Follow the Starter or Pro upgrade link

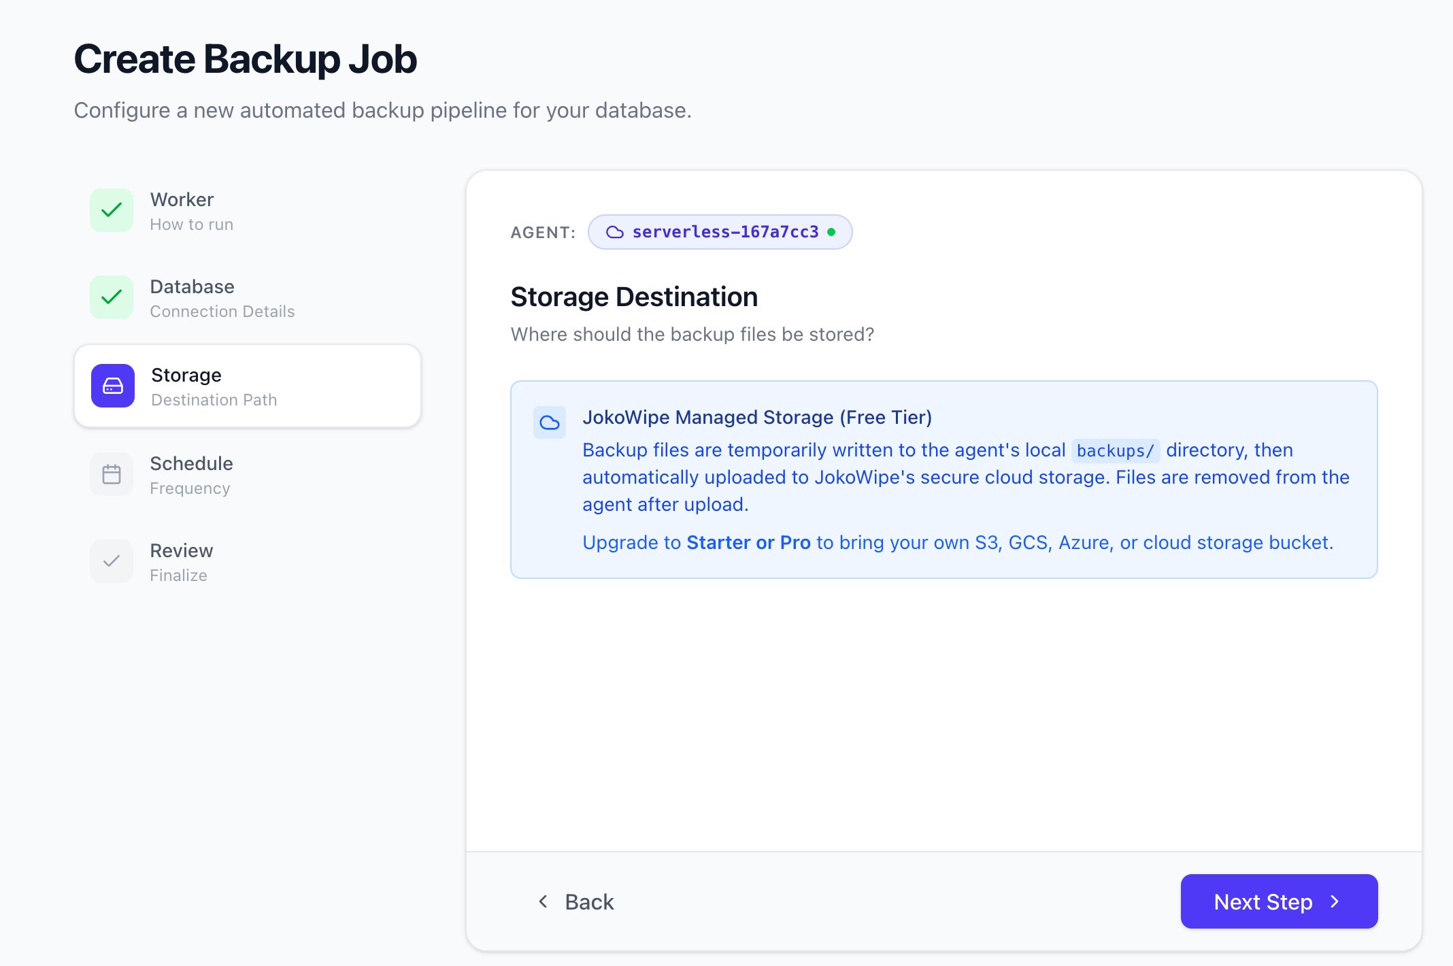(748, 542)
